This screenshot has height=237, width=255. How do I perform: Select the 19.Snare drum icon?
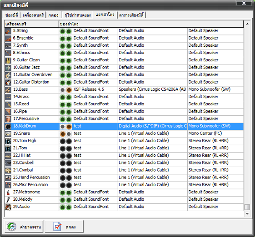(8, 133)
